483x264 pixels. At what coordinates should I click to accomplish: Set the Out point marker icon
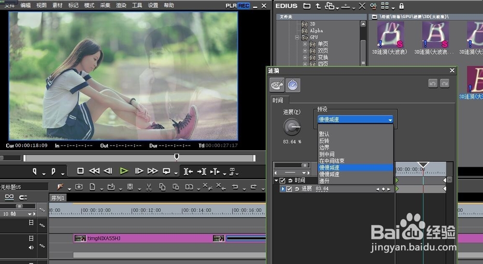(53, 171)
